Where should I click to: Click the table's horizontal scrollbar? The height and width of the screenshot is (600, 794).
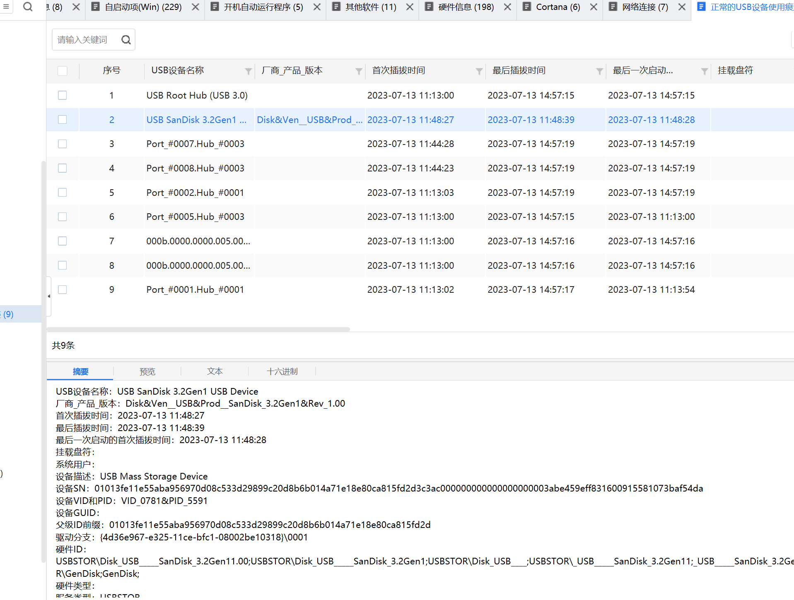point(198,329)
